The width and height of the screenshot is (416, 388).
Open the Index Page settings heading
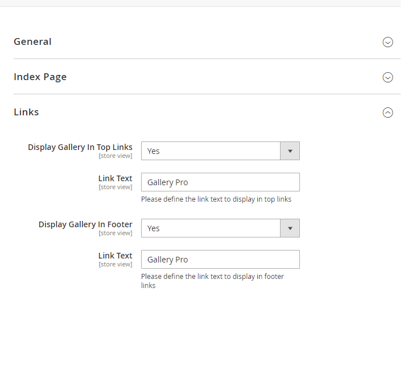click(x=40, y=77)
